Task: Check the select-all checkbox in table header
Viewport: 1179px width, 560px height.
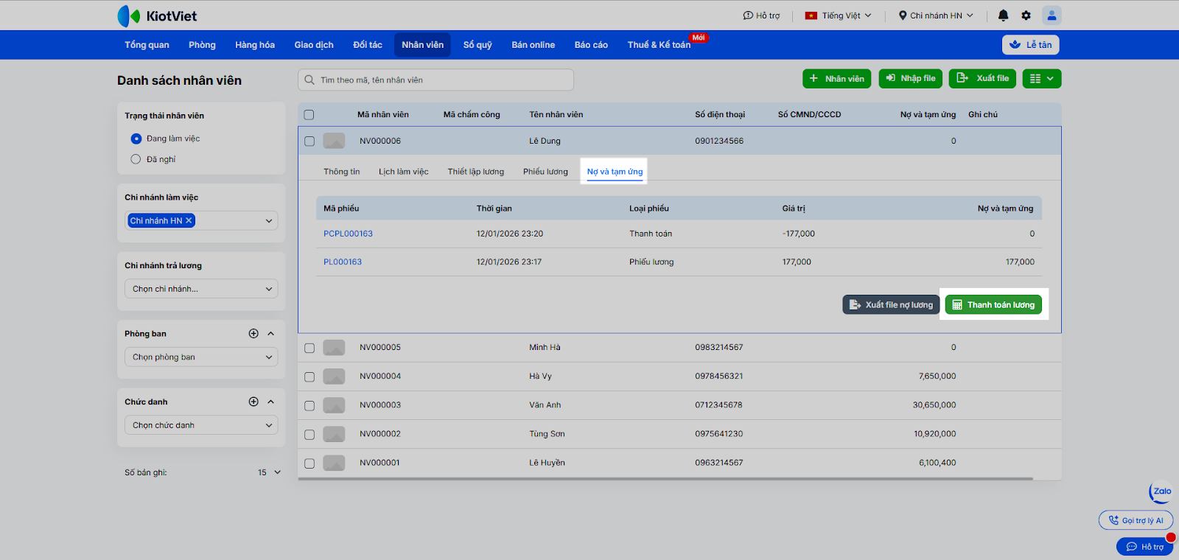Action: pyautogui.click(x=309, y=115)
